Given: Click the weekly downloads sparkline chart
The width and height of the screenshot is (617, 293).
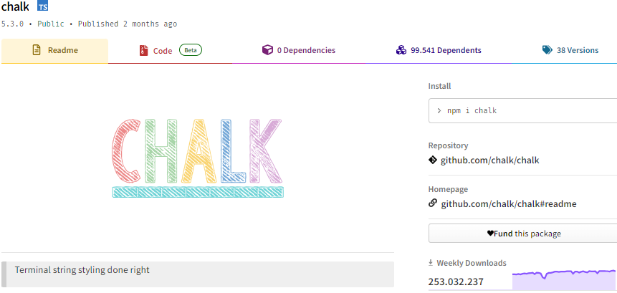Looking at the screenshot, I should click(x=564, y=280).
